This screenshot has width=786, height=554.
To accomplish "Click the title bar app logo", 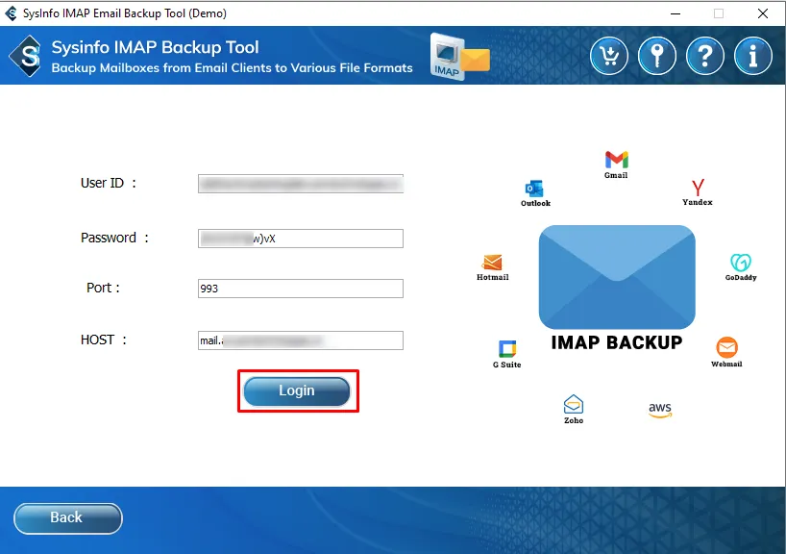I will 11,13.
